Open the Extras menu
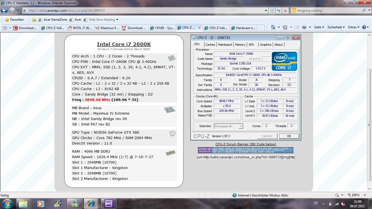 pos(354,27)
